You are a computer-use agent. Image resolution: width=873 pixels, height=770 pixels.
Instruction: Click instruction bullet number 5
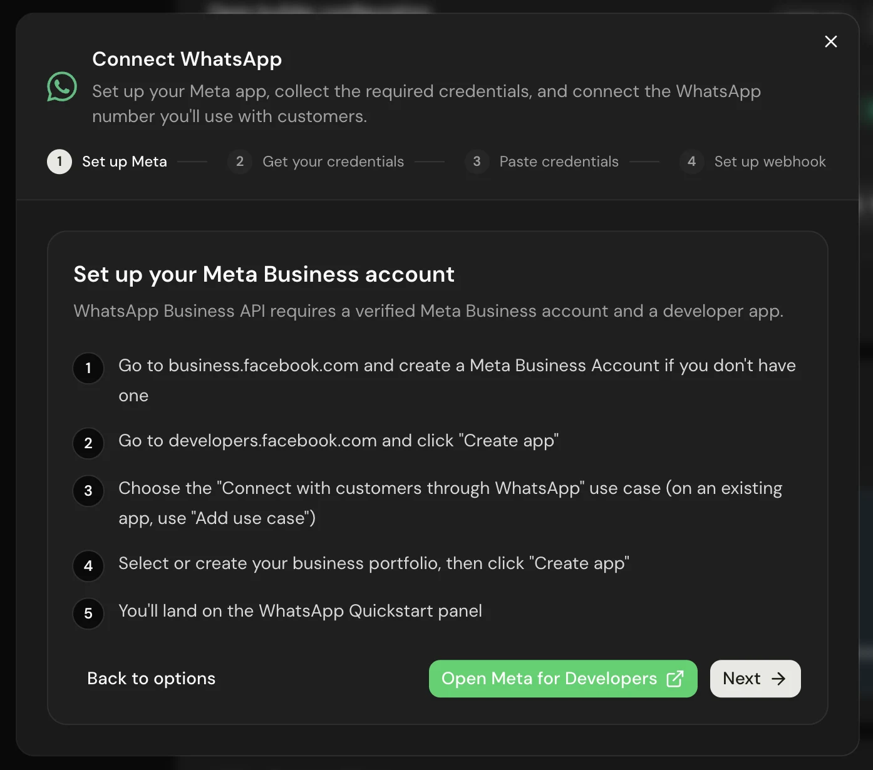[x=88, y=613]
